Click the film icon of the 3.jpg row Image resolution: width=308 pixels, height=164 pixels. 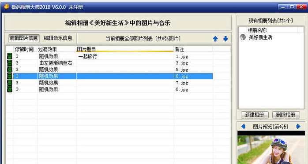point(9,63)
